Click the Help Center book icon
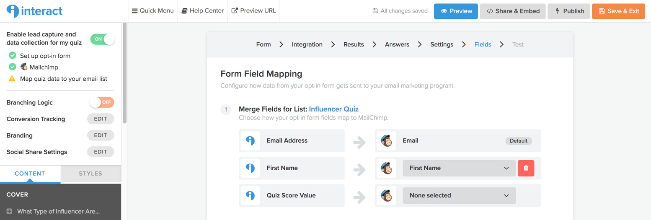The width and height of the screenshot is (651, 220). 184,11
